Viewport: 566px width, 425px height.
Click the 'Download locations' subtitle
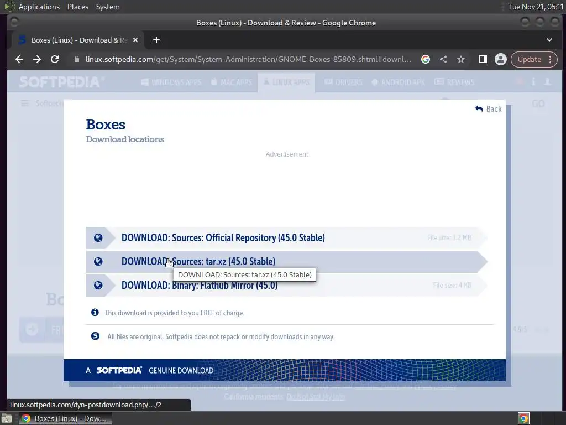[x=124, y=139]
